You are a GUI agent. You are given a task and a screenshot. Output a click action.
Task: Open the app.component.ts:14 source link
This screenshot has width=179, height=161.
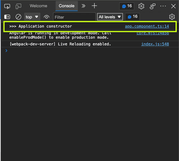[147, 26]
